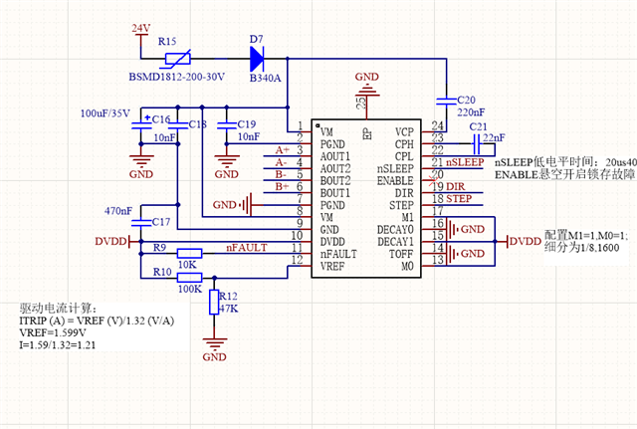Screen dimensions: 637x429
Task: Click the 220nF value text
Action: [x=471, y=112]
